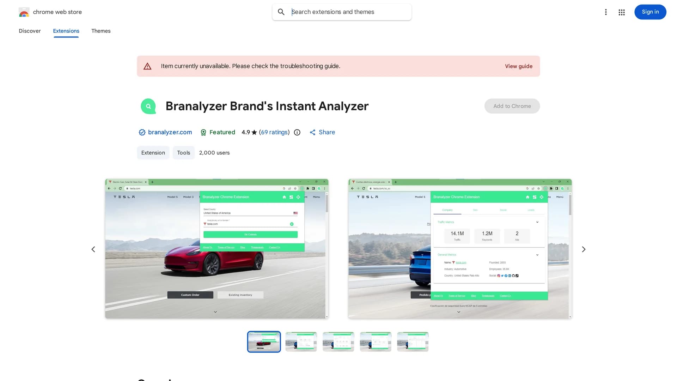Select the first carousel thumbnail
The width and height of the screenshot is (677, 381).
point(264,341)
